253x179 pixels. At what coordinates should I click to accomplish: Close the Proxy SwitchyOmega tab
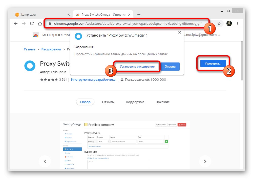(x=129, y=15)
